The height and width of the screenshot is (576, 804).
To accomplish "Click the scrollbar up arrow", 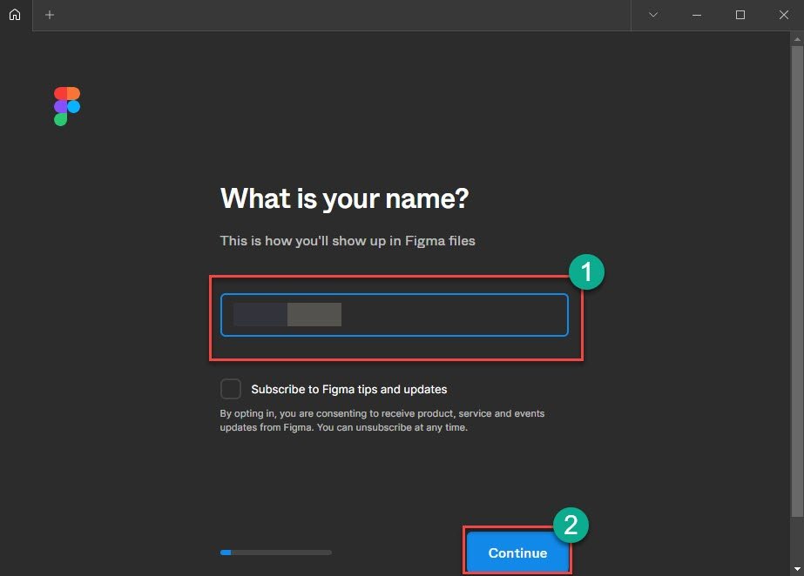I will point(797,39).
